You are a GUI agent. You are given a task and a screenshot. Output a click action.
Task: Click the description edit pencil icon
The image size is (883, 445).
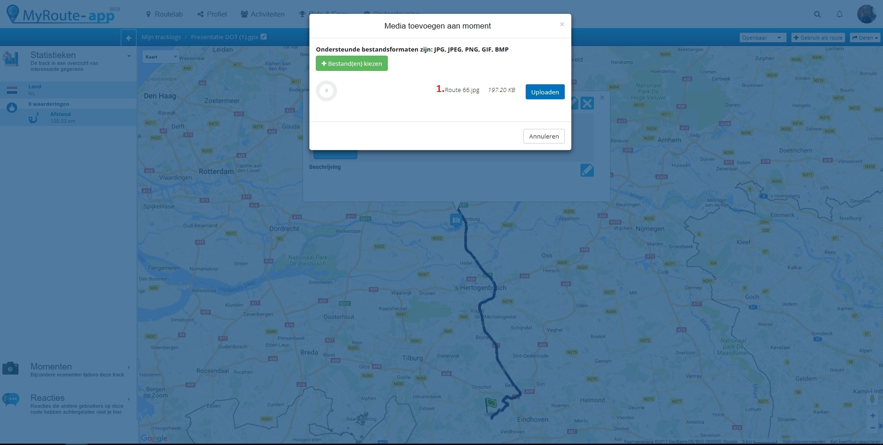coord(587,170)
